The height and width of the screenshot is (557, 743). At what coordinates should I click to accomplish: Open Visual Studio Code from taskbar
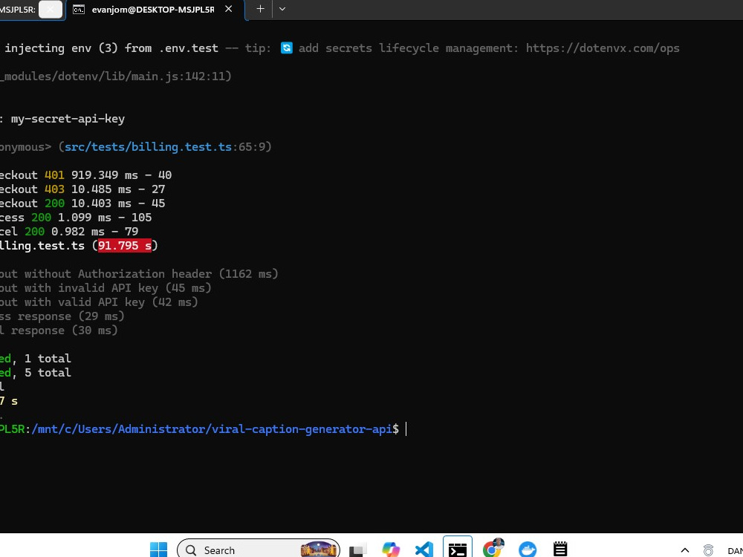[x=424, y=550]
